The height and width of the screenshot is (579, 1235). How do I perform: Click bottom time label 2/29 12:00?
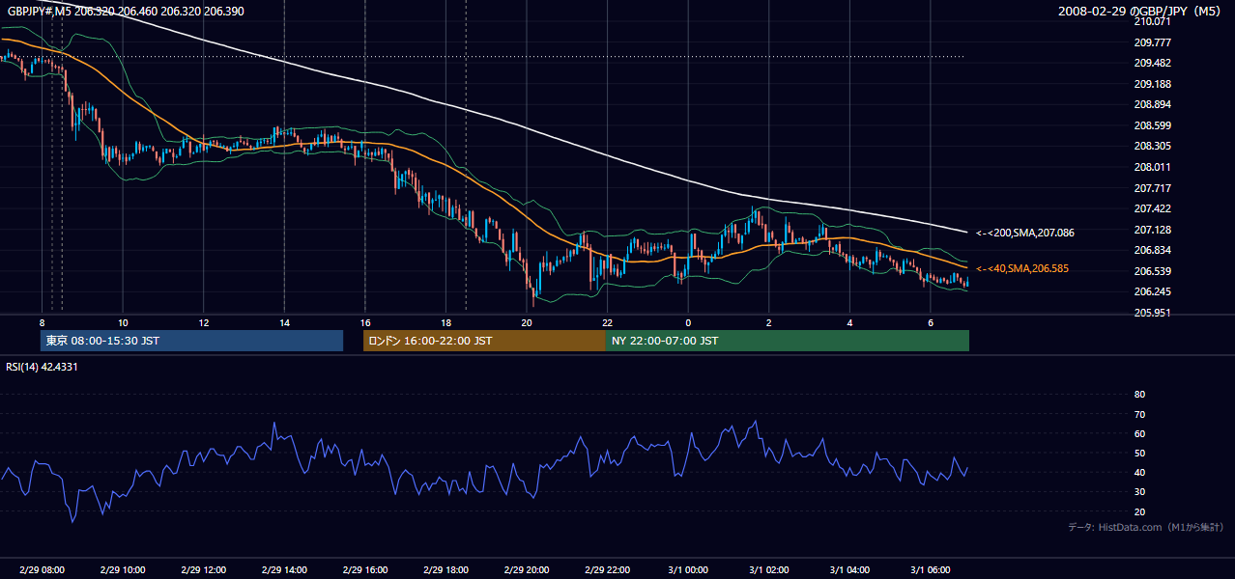[203, 570]
